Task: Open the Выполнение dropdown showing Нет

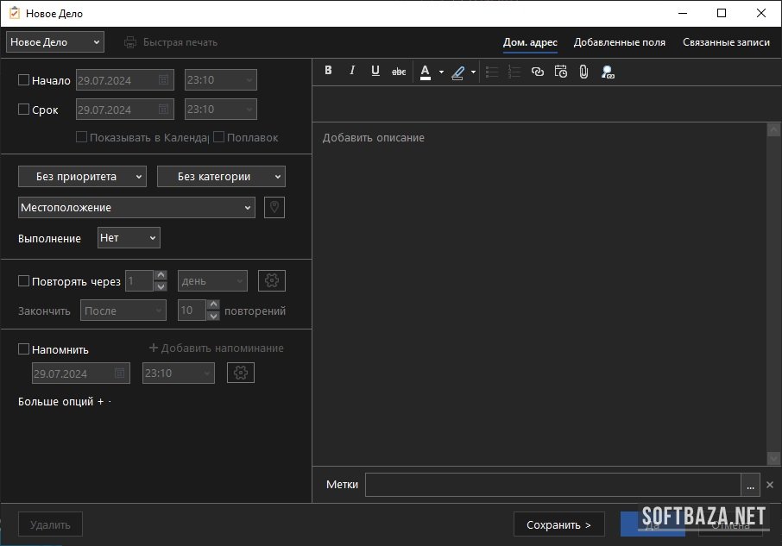Action: coord(129,238)
